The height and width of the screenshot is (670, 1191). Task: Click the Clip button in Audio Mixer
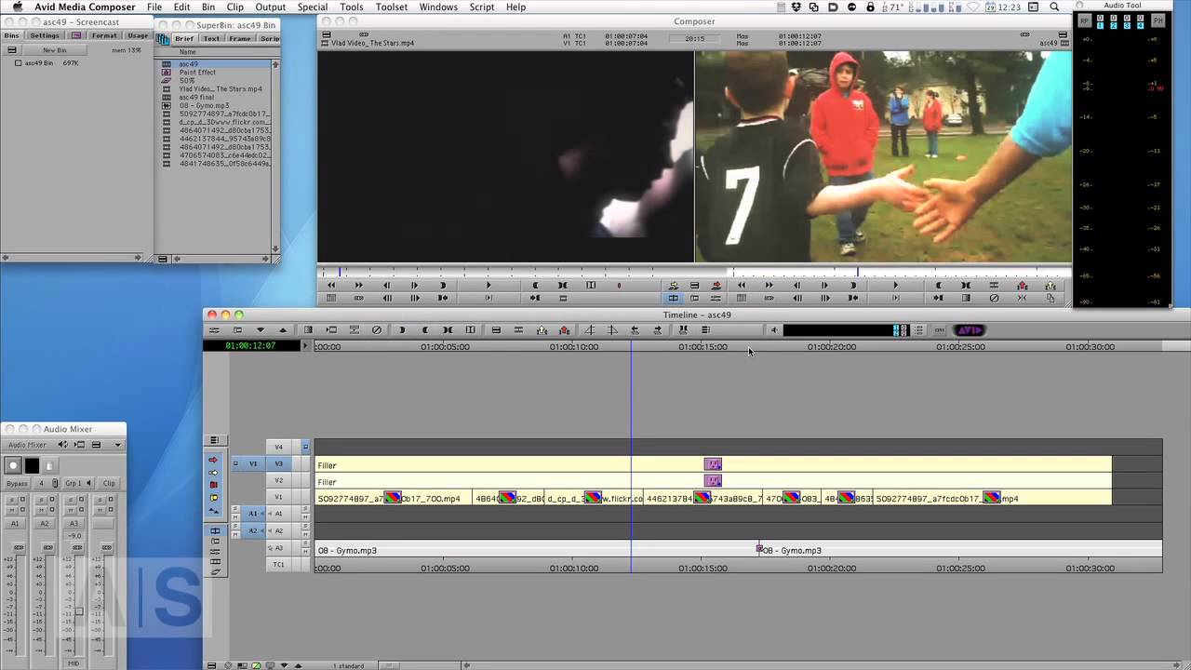coord(109,483)
